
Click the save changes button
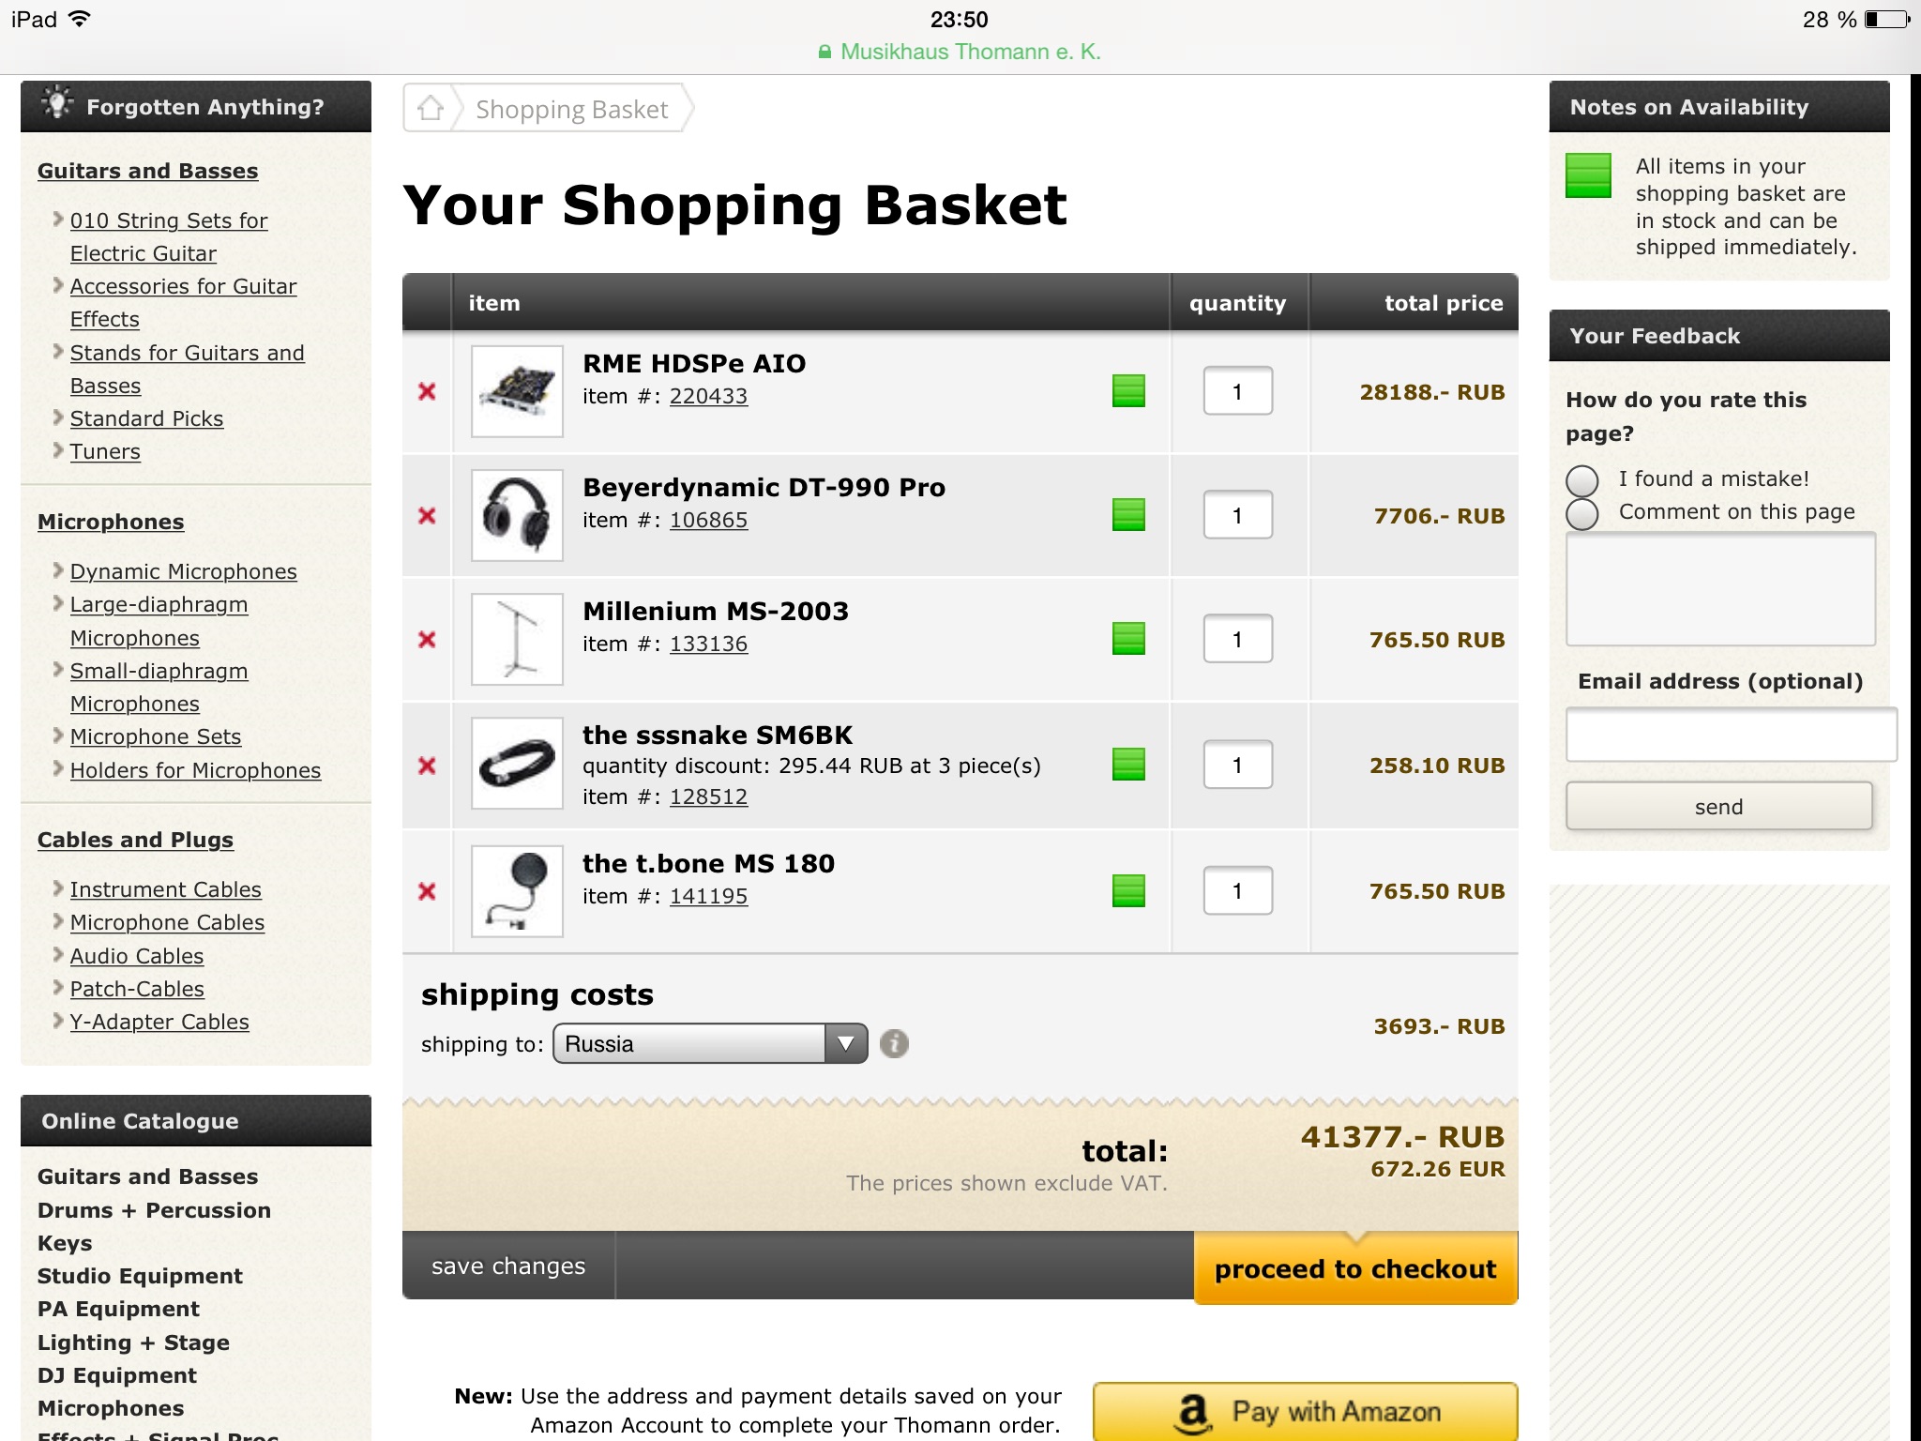508,1267
